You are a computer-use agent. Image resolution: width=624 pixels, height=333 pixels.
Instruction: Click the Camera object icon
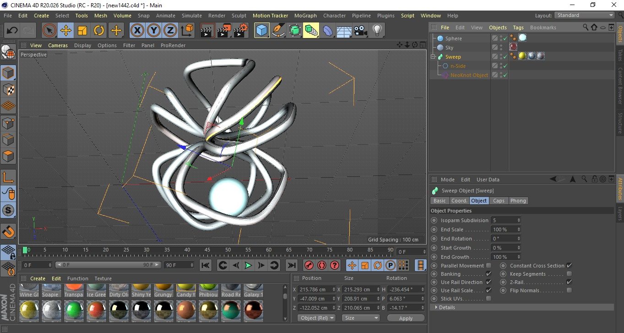coord(361,31)
